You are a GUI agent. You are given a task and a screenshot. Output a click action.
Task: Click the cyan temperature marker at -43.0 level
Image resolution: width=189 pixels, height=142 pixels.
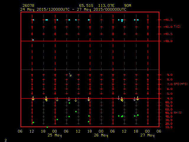tap(33, 40)
